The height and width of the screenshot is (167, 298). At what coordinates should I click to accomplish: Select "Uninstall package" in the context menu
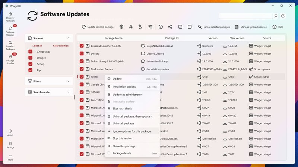click(x=123, y=123)
